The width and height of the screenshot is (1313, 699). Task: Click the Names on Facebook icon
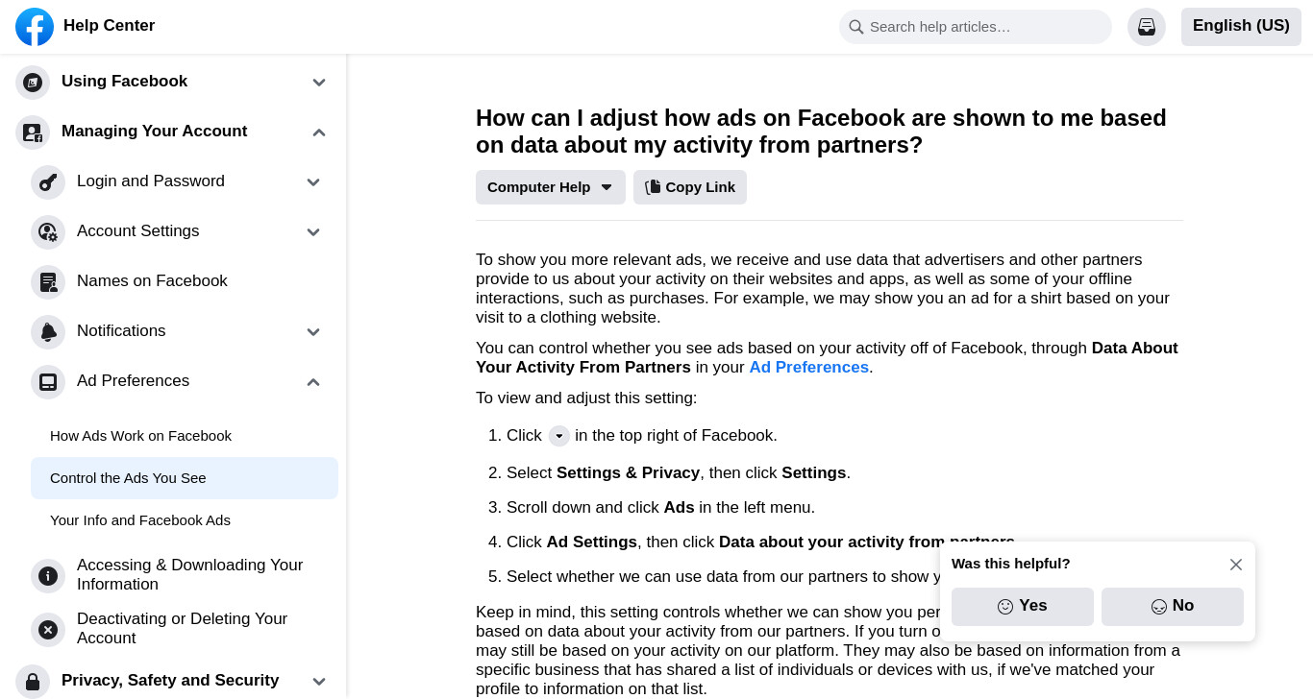tap(48, 281)
